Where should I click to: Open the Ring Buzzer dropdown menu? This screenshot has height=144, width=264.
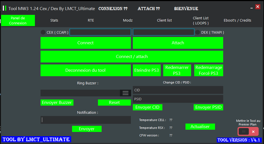pos(126,93)
